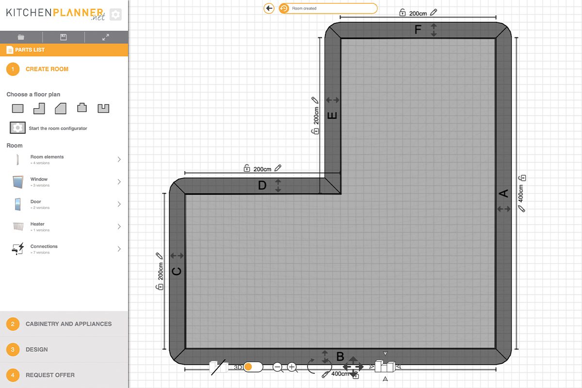582x388 pixels.
Task: Select the L-shaped floor plan
Action: [x=38, y=108]
